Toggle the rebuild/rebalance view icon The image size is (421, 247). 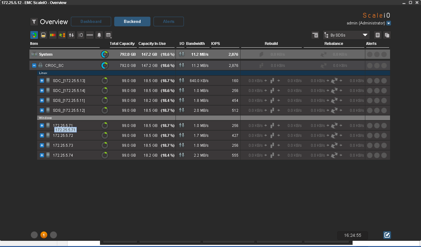point(62,35)
